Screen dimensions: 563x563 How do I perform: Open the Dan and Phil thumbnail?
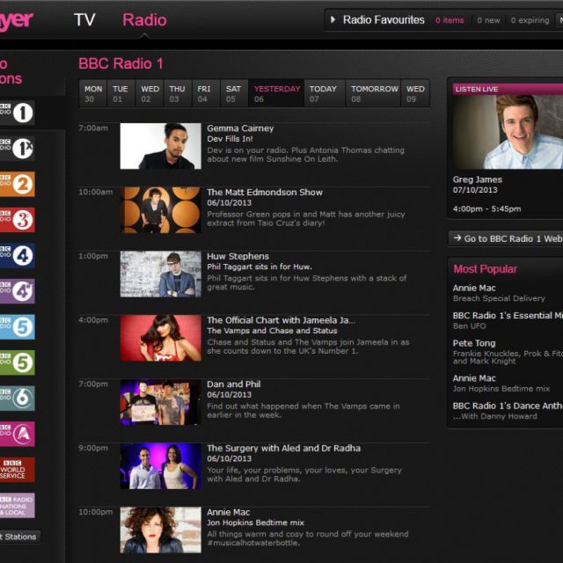[x=160, y=402]
